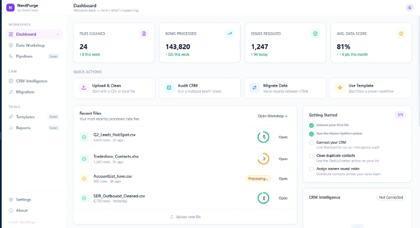Open the AccountList_June.csv file

[283, 179]
